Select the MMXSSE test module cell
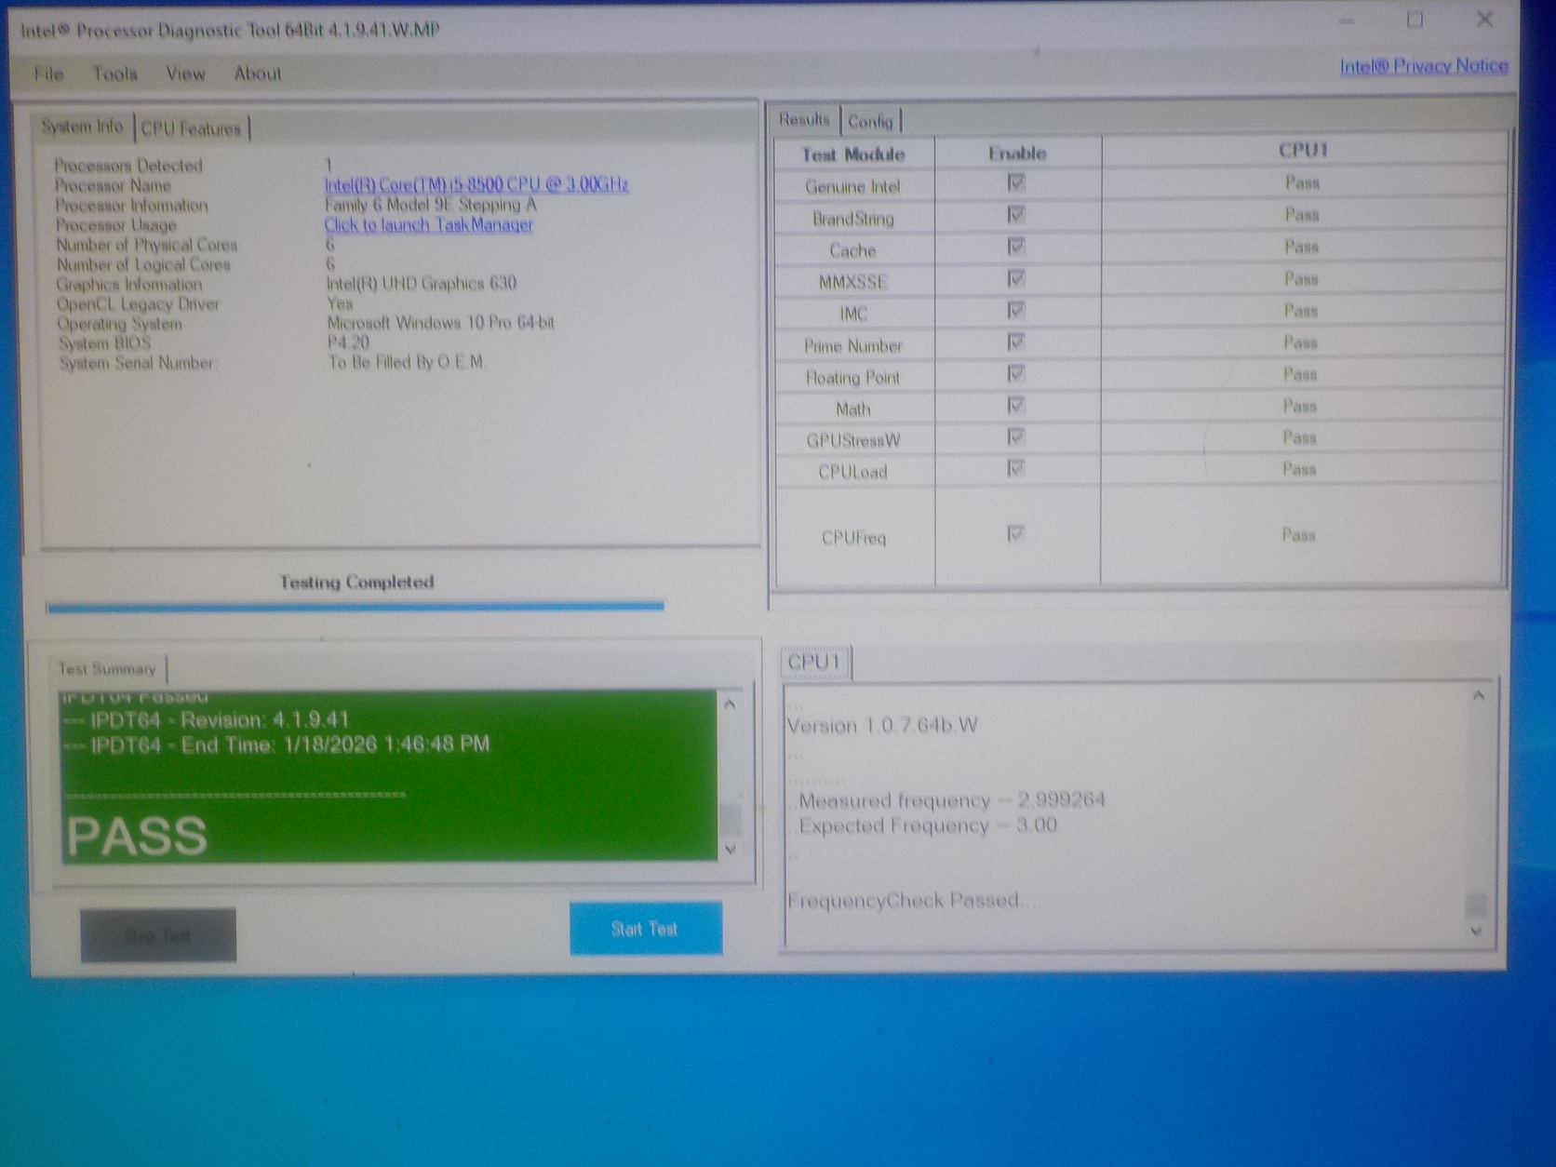The image size is (1556, 1167). [x=854, y=282]
